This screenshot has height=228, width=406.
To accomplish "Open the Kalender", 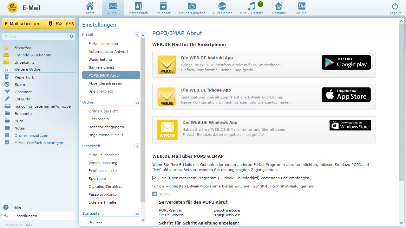I will click(x=163, y=8).
